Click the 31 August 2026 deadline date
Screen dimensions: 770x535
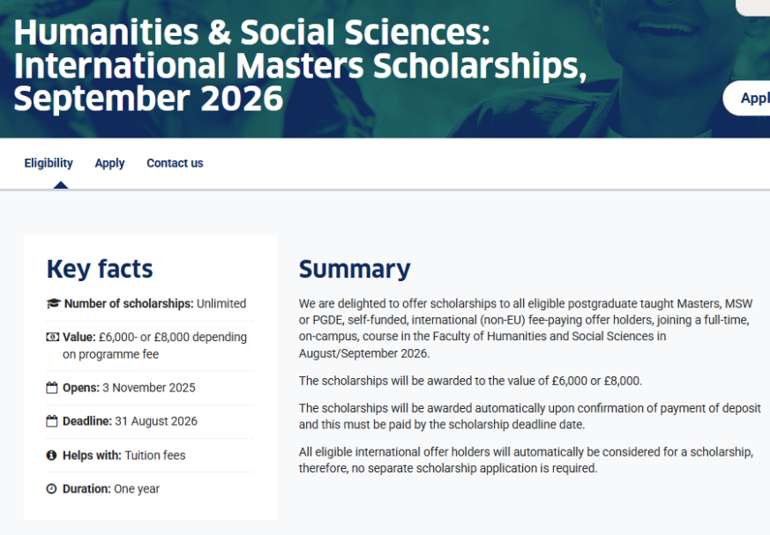[x=156, y=421]
